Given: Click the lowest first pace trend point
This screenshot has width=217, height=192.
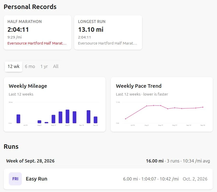Looking at the screenshot, I should (126, 119).
